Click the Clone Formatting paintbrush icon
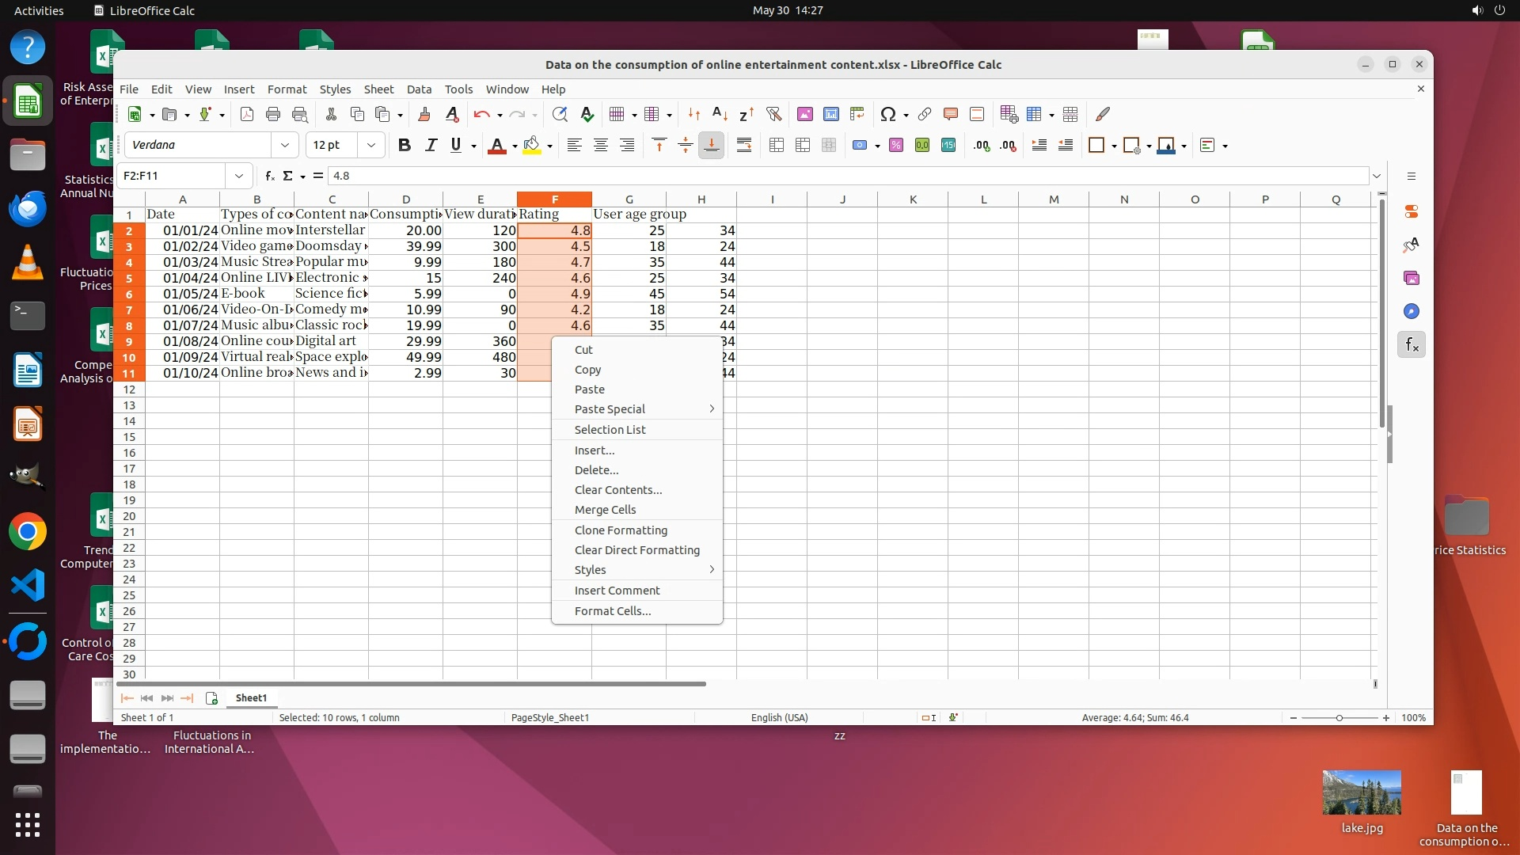1520x855 pixels. (x=424, y=115)
